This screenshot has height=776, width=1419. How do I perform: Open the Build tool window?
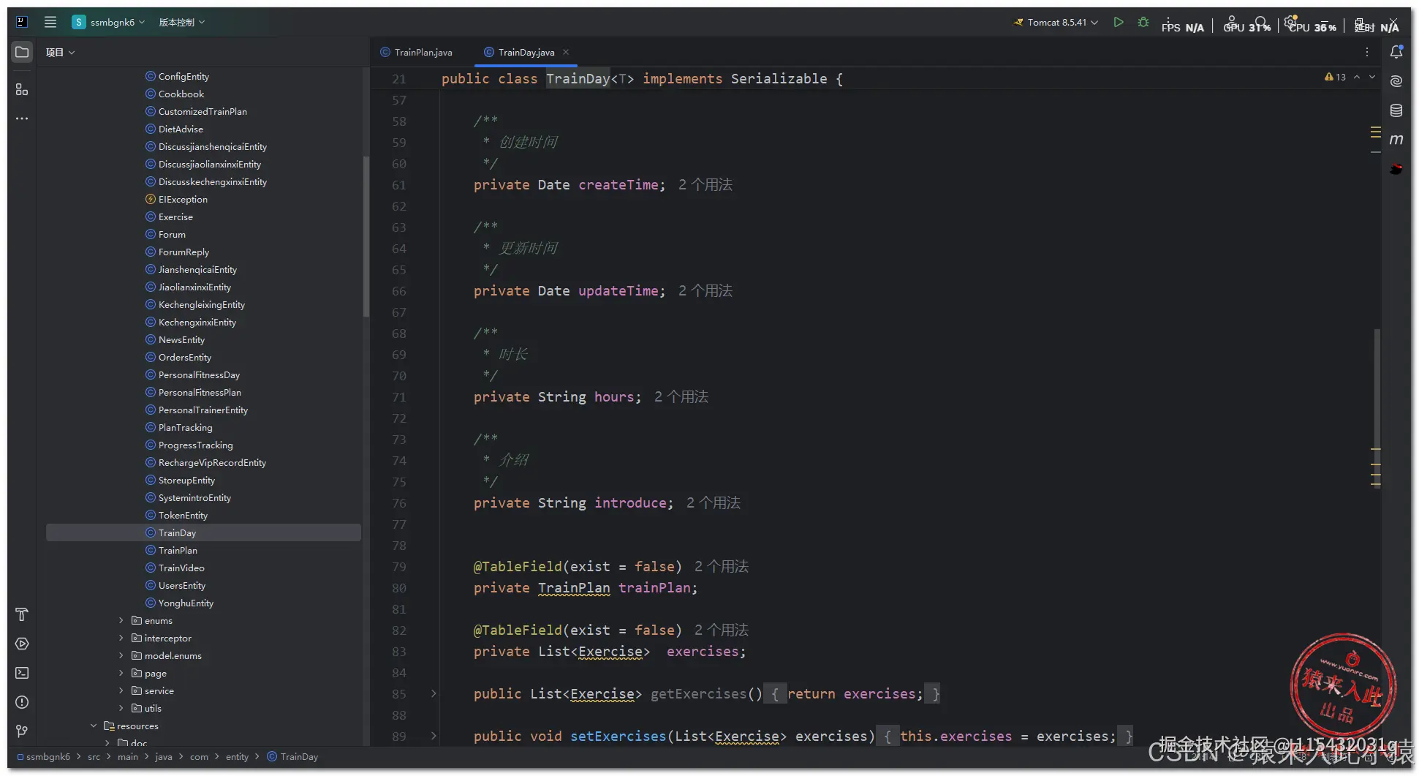[x=22, y=614]
